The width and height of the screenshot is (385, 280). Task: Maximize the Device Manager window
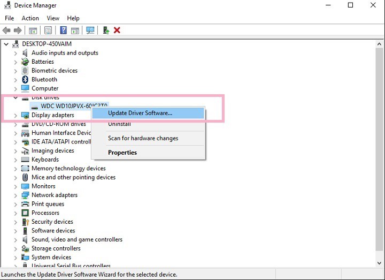pos(350,5)
